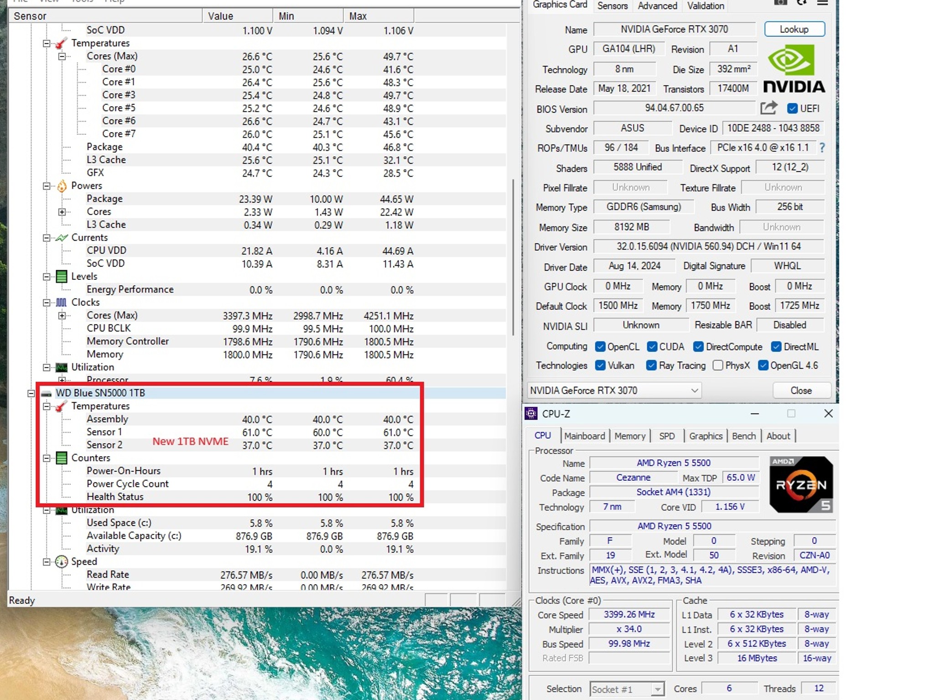The height and width of the screenshot is (700, 934).
Task: Select Memory Controller clock row
Action: click(x=257, y=342)
